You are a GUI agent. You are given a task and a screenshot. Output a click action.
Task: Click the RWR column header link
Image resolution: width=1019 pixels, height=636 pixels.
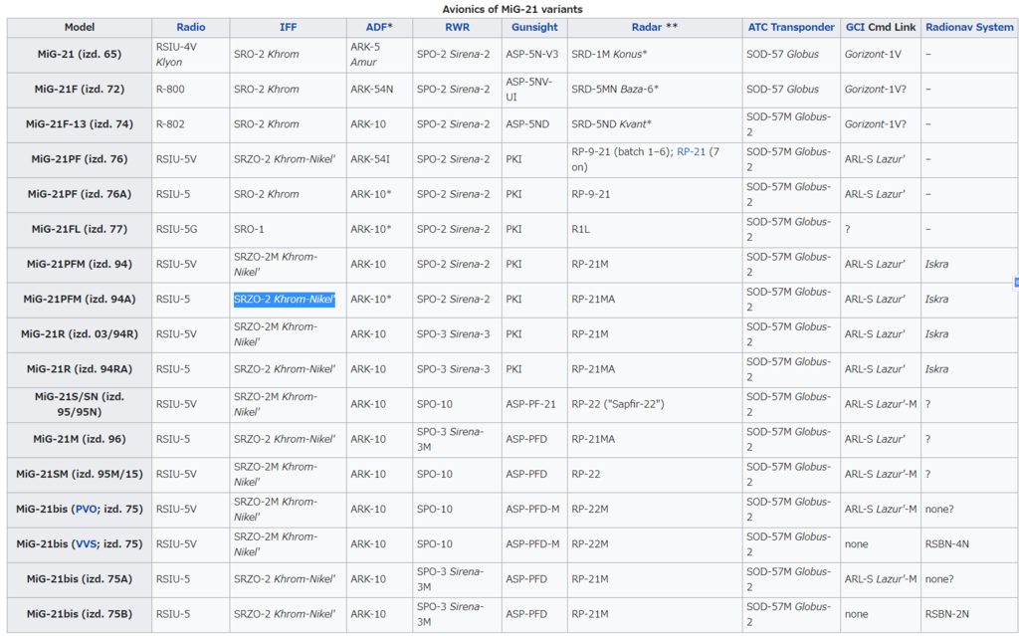457,27
